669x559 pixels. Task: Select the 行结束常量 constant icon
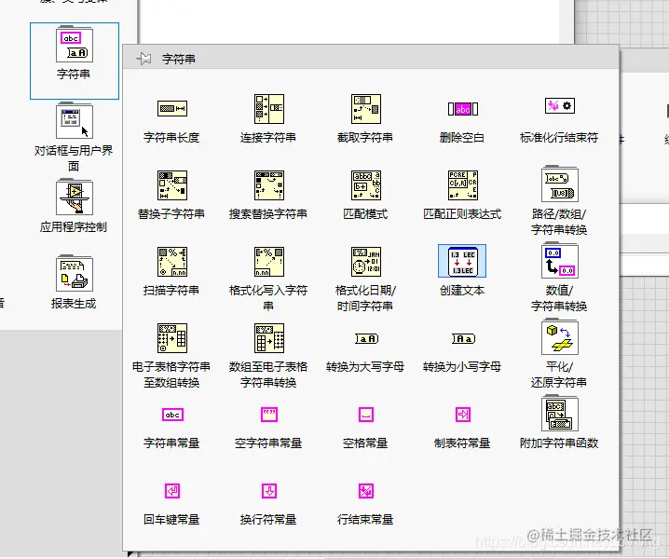[366, 491]
